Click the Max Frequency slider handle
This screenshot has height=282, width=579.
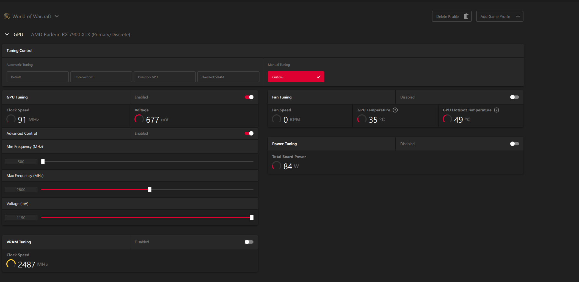[x=150, y=190]
